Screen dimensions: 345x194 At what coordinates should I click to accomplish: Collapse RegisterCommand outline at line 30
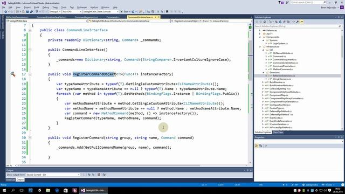(30, 138)
